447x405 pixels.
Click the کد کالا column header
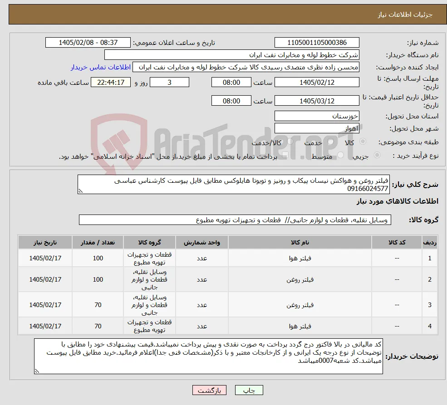tap(397, 242)
